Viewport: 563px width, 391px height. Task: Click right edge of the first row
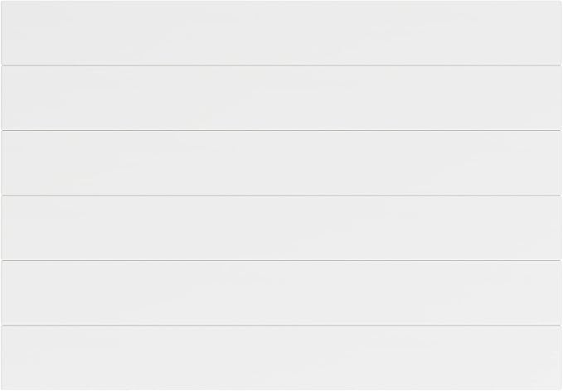coord(561,32)
